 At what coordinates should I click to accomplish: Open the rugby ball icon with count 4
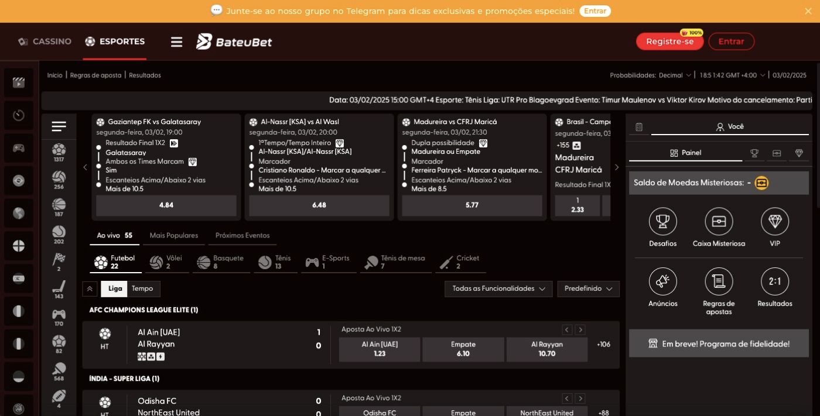tap(59, 399)
